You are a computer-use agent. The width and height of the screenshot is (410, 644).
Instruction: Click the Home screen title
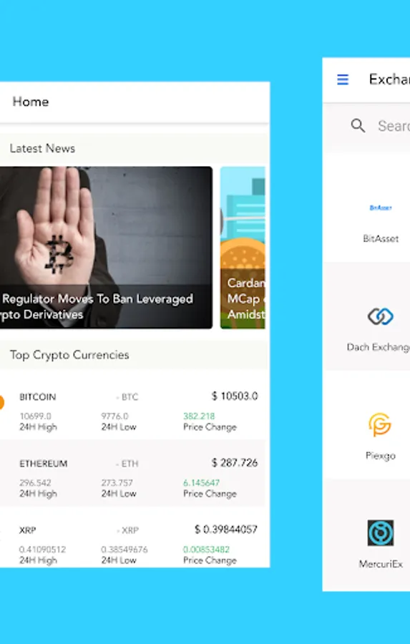click(x=31, y=102)
